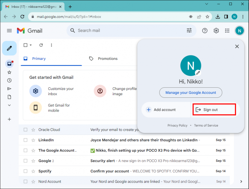Compose a new email with pencil button
Viewport: 249px width, 189px height.
[x=9, y=48]
